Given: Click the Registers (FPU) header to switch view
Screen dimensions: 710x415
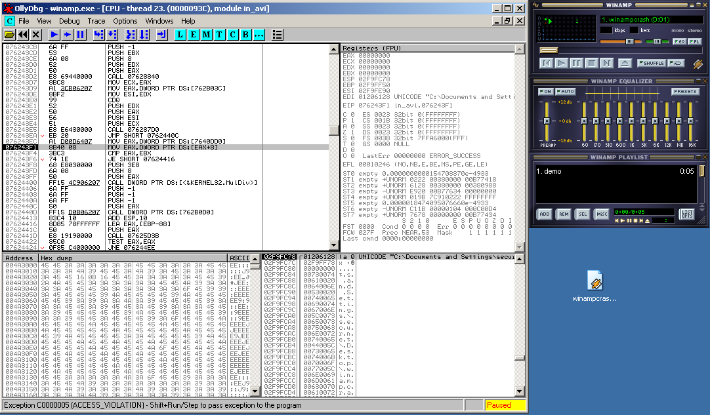Looking at the screenshot, I should click(428, 48).
